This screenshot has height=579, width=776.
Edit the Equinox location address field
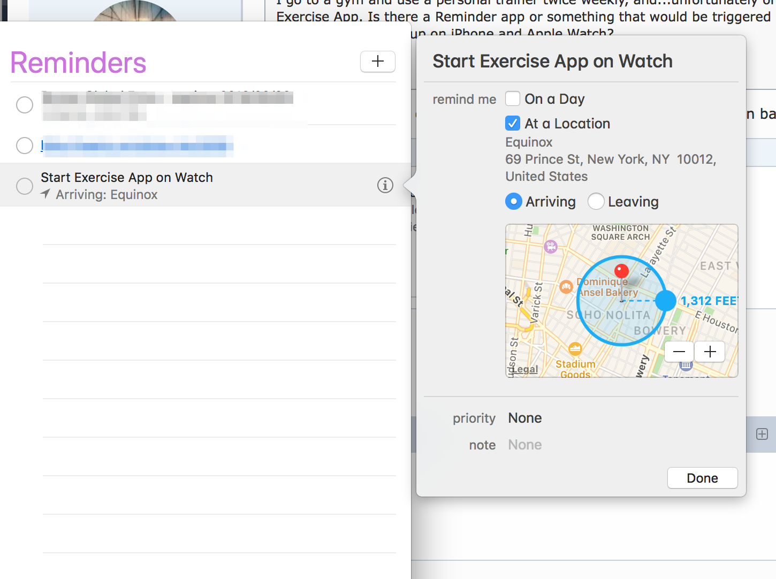coord(611,159)
